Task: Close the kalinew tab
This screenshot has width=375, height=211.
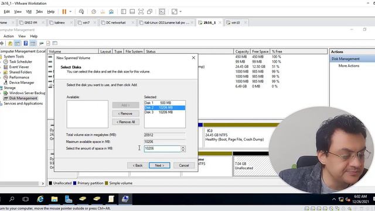Action: 71,22
